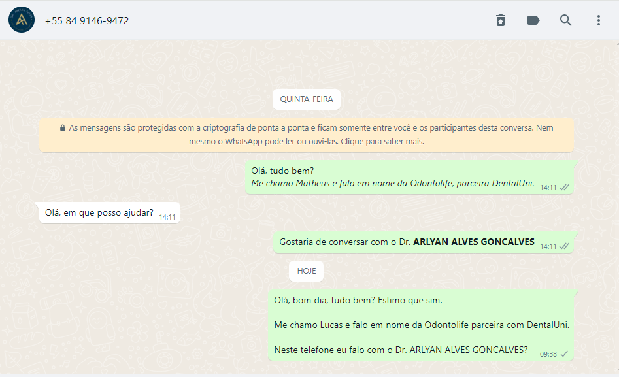Select the bold ARLYAN ALVES GONCALVES message

coord(423,242)
